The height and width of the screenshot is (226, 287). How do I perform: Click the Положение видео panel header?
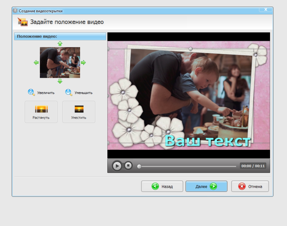pos(60,36)
